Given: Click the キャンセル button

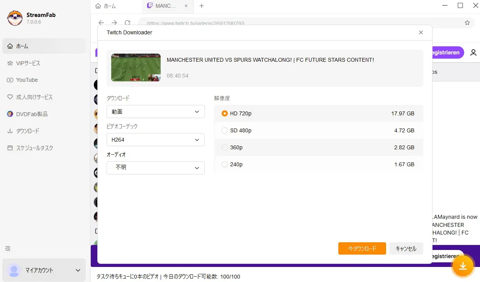Looking at the screenshot, I should [406, 248].
